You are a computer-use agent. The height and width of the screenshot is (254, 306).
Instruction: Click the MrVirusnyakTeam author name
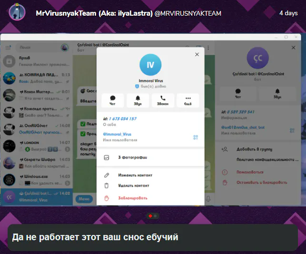click(x=94, y=13)
